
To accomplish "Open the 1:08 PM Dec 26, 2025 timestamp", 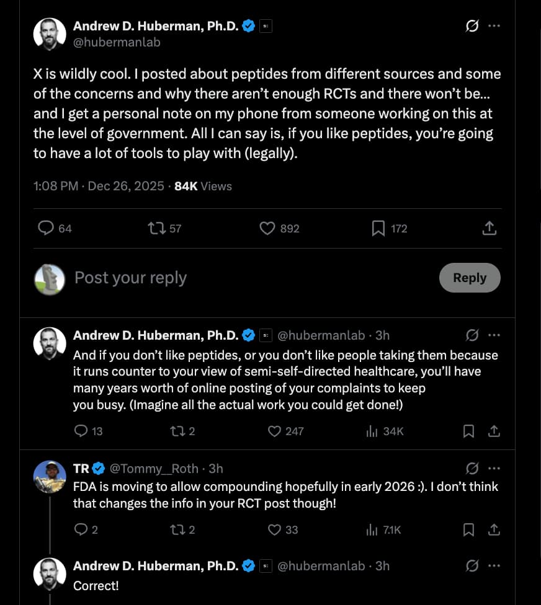I will click(99, 186).
